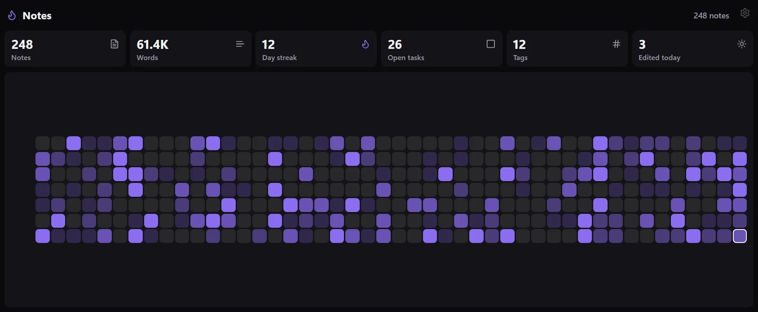
Task: Click the flame icon in the Day streak card
Action: pyautogui.click(x=366, y=44)
